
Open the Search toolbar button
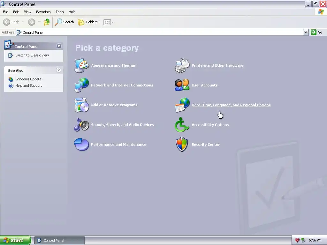64,22
